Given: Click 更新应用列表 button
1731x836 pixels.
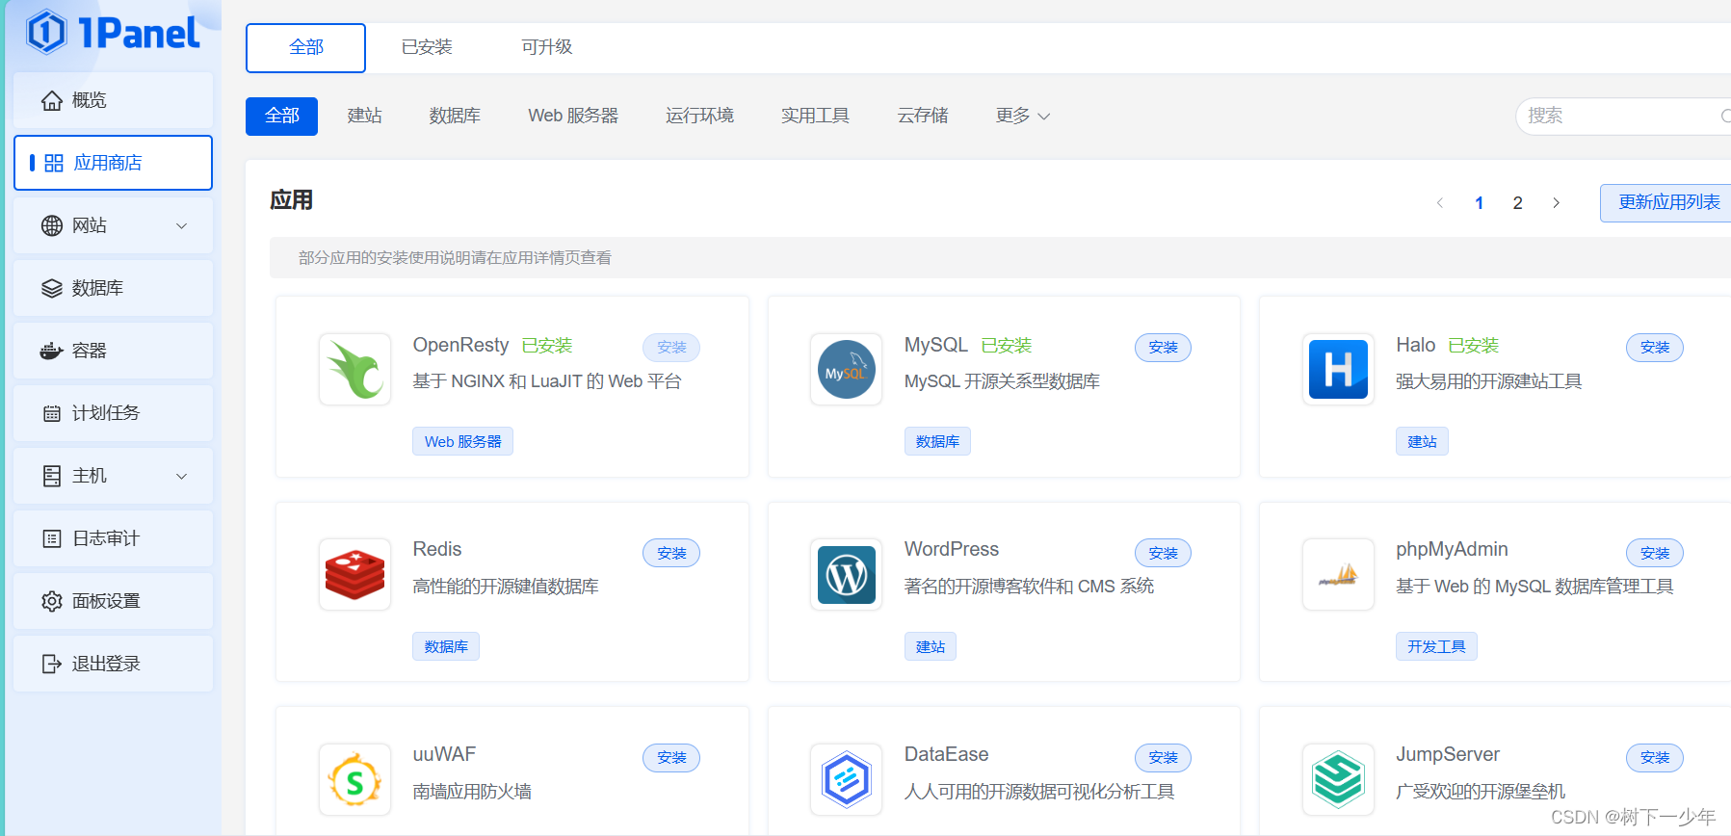Looking at the screenshot, I should 1666,203.
